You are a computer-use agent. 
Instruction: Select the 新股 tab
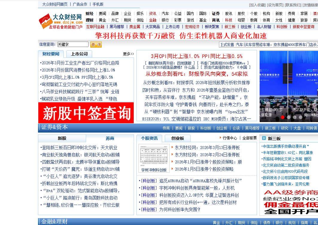(x=62, y=138)
